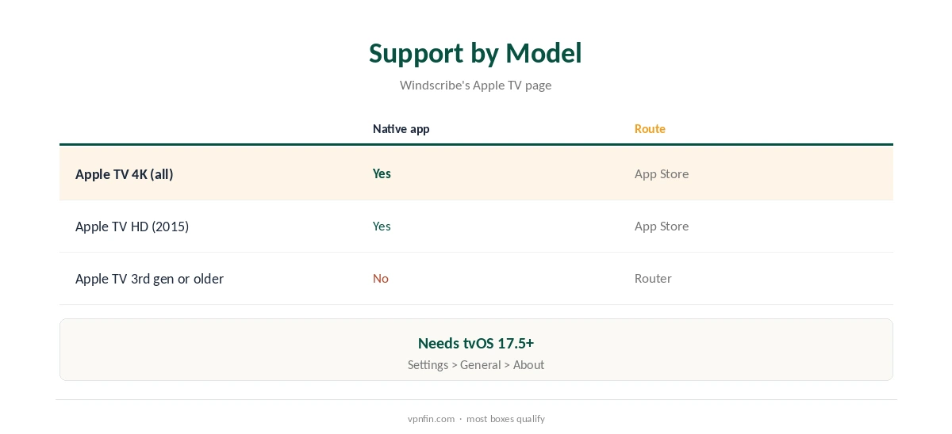Click the "Support by Model" heading
Image resolution: width=952 pixels, height=434 pixels.
(475, 53)
